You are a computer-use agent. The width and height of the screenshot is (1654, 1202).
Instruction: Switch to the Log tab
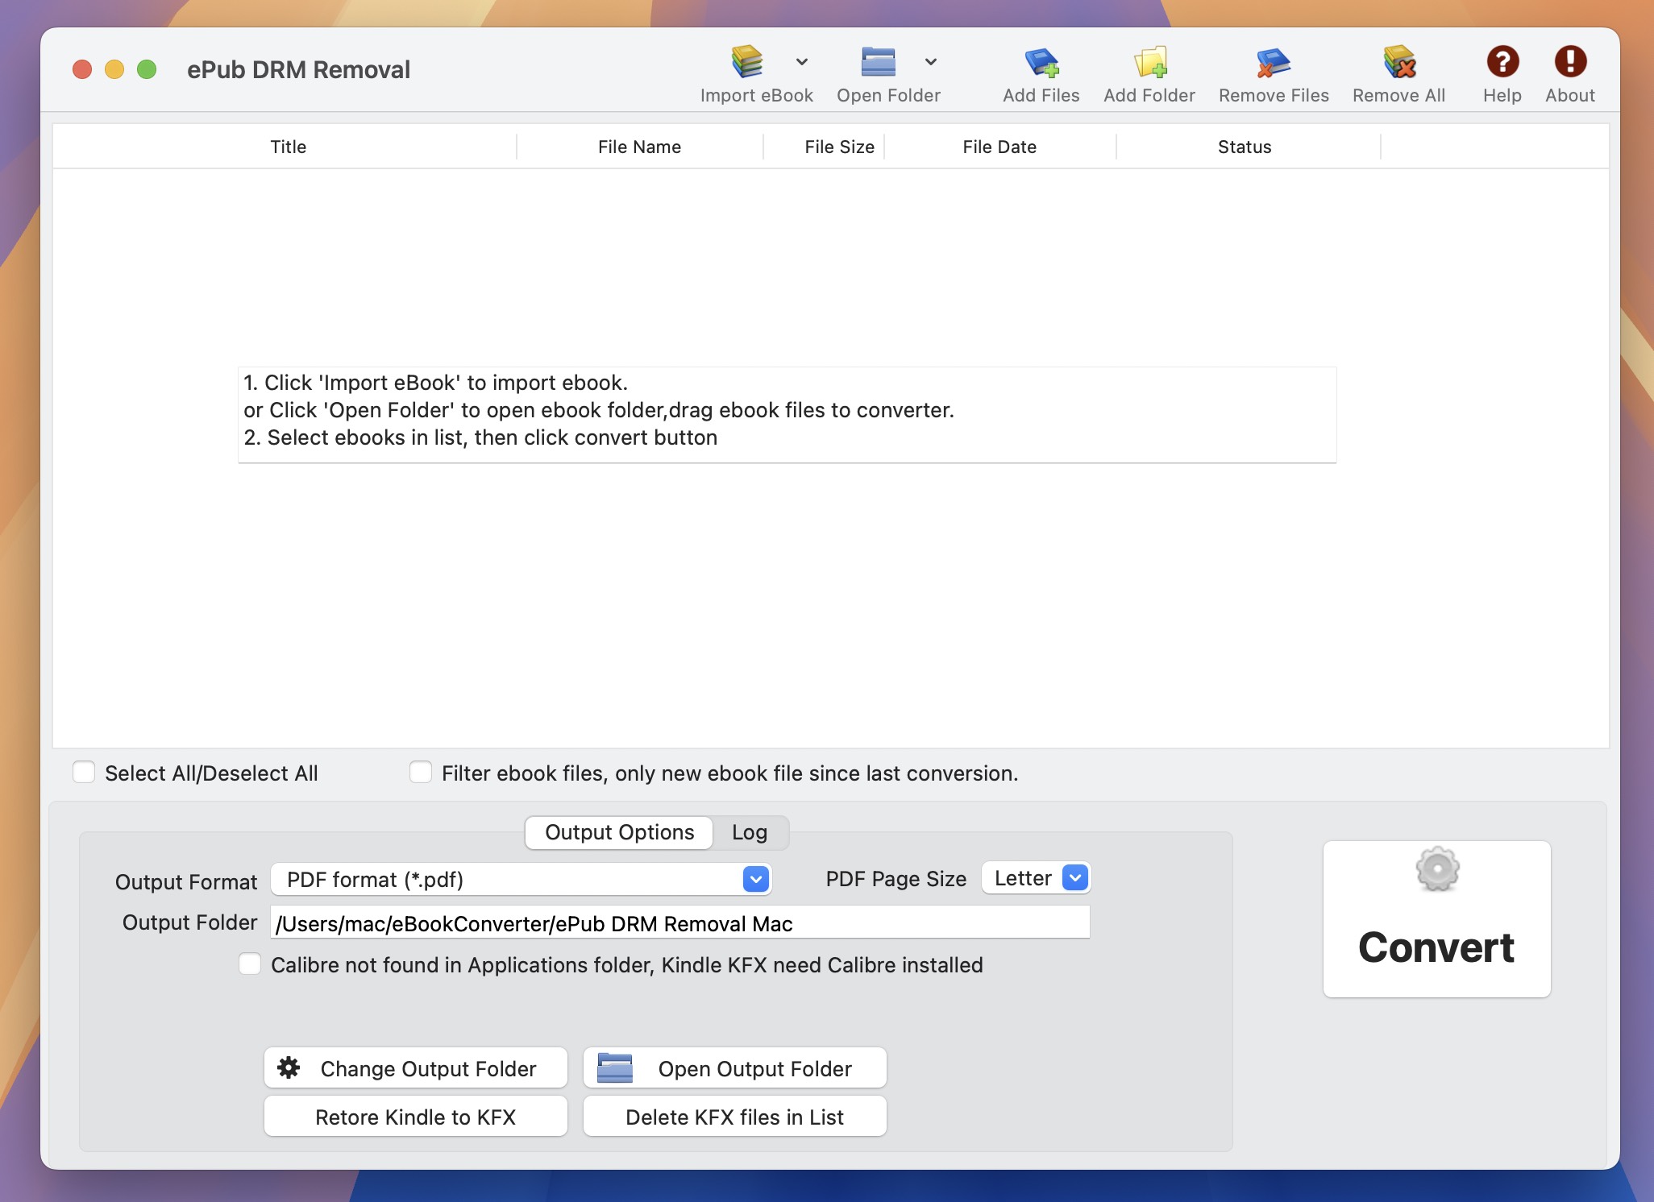pyautogui.click(x=749, y=832)
